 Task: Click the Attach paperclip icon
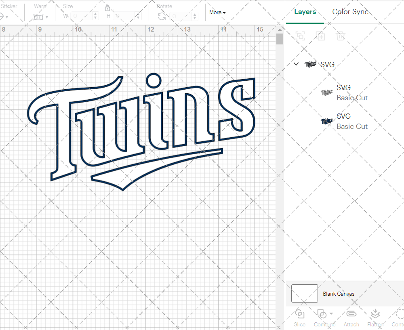pyautogui.click(x=351, y=314)
